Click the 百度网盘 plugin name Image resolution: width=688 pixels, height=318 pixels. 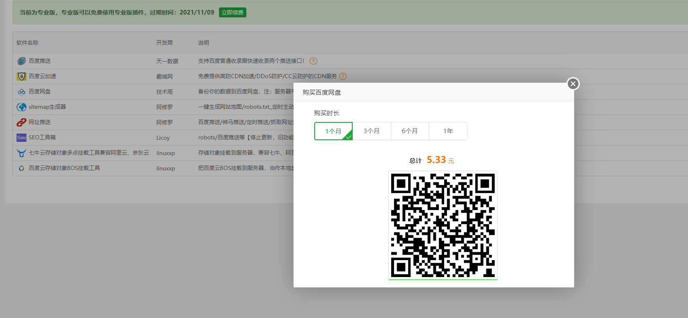click(x=40, y=91)
